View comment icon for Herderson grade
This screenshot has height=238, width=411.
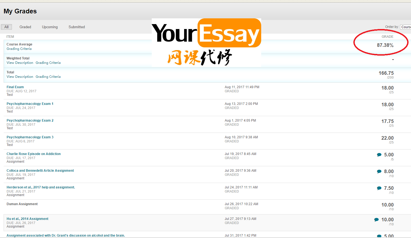tap(379, 188)
